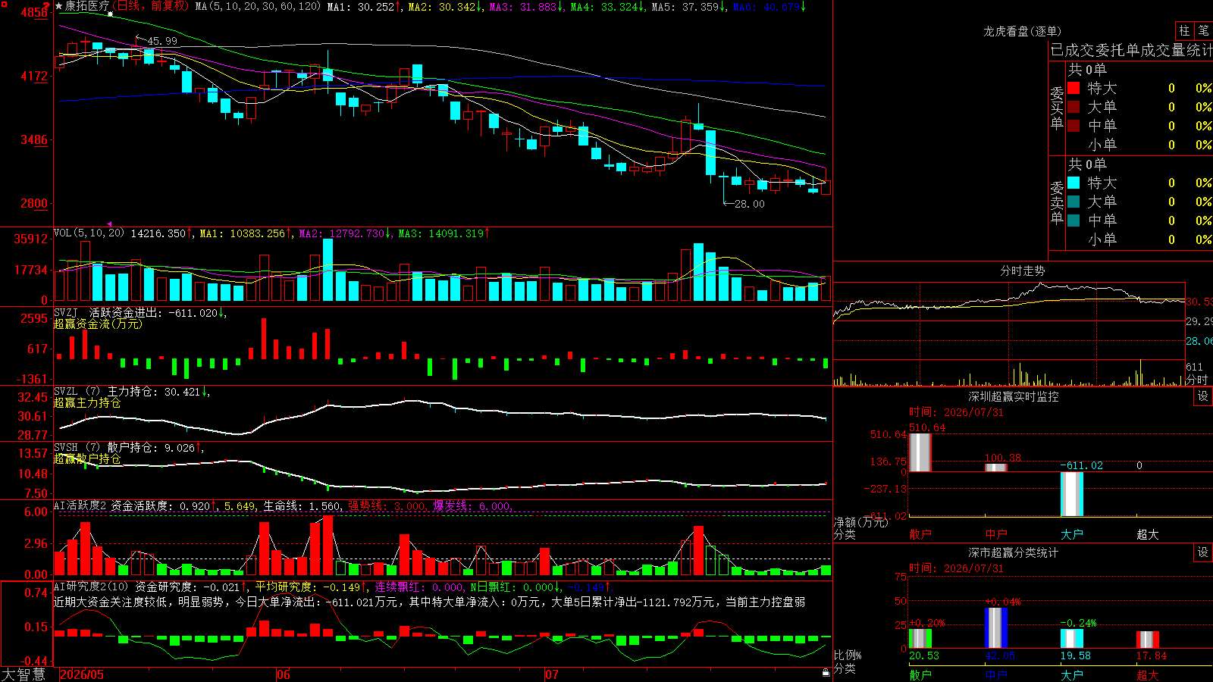
Task: Click the 龙虎看盘(逐单) panel title
Action: 1023,31
